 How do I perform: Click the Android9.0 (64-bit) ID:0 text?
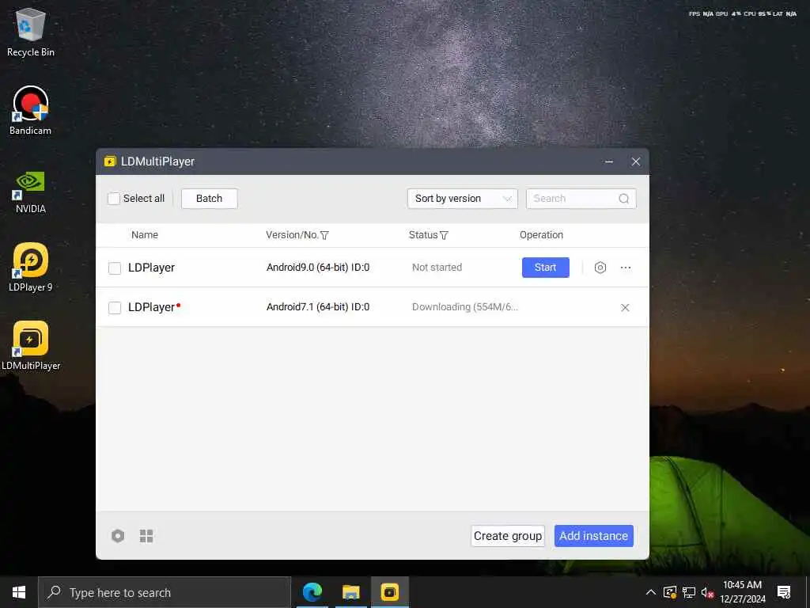click(x=318, y=268)
